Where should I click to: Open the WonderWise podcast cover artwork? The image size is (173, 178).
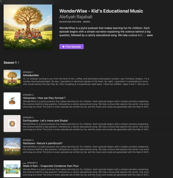[x=28, y=27]
